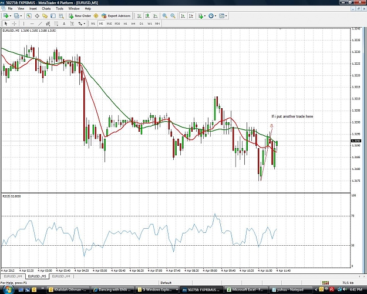367x294 pixels.
Task: Show the Market Watch window
Action: 29,16
